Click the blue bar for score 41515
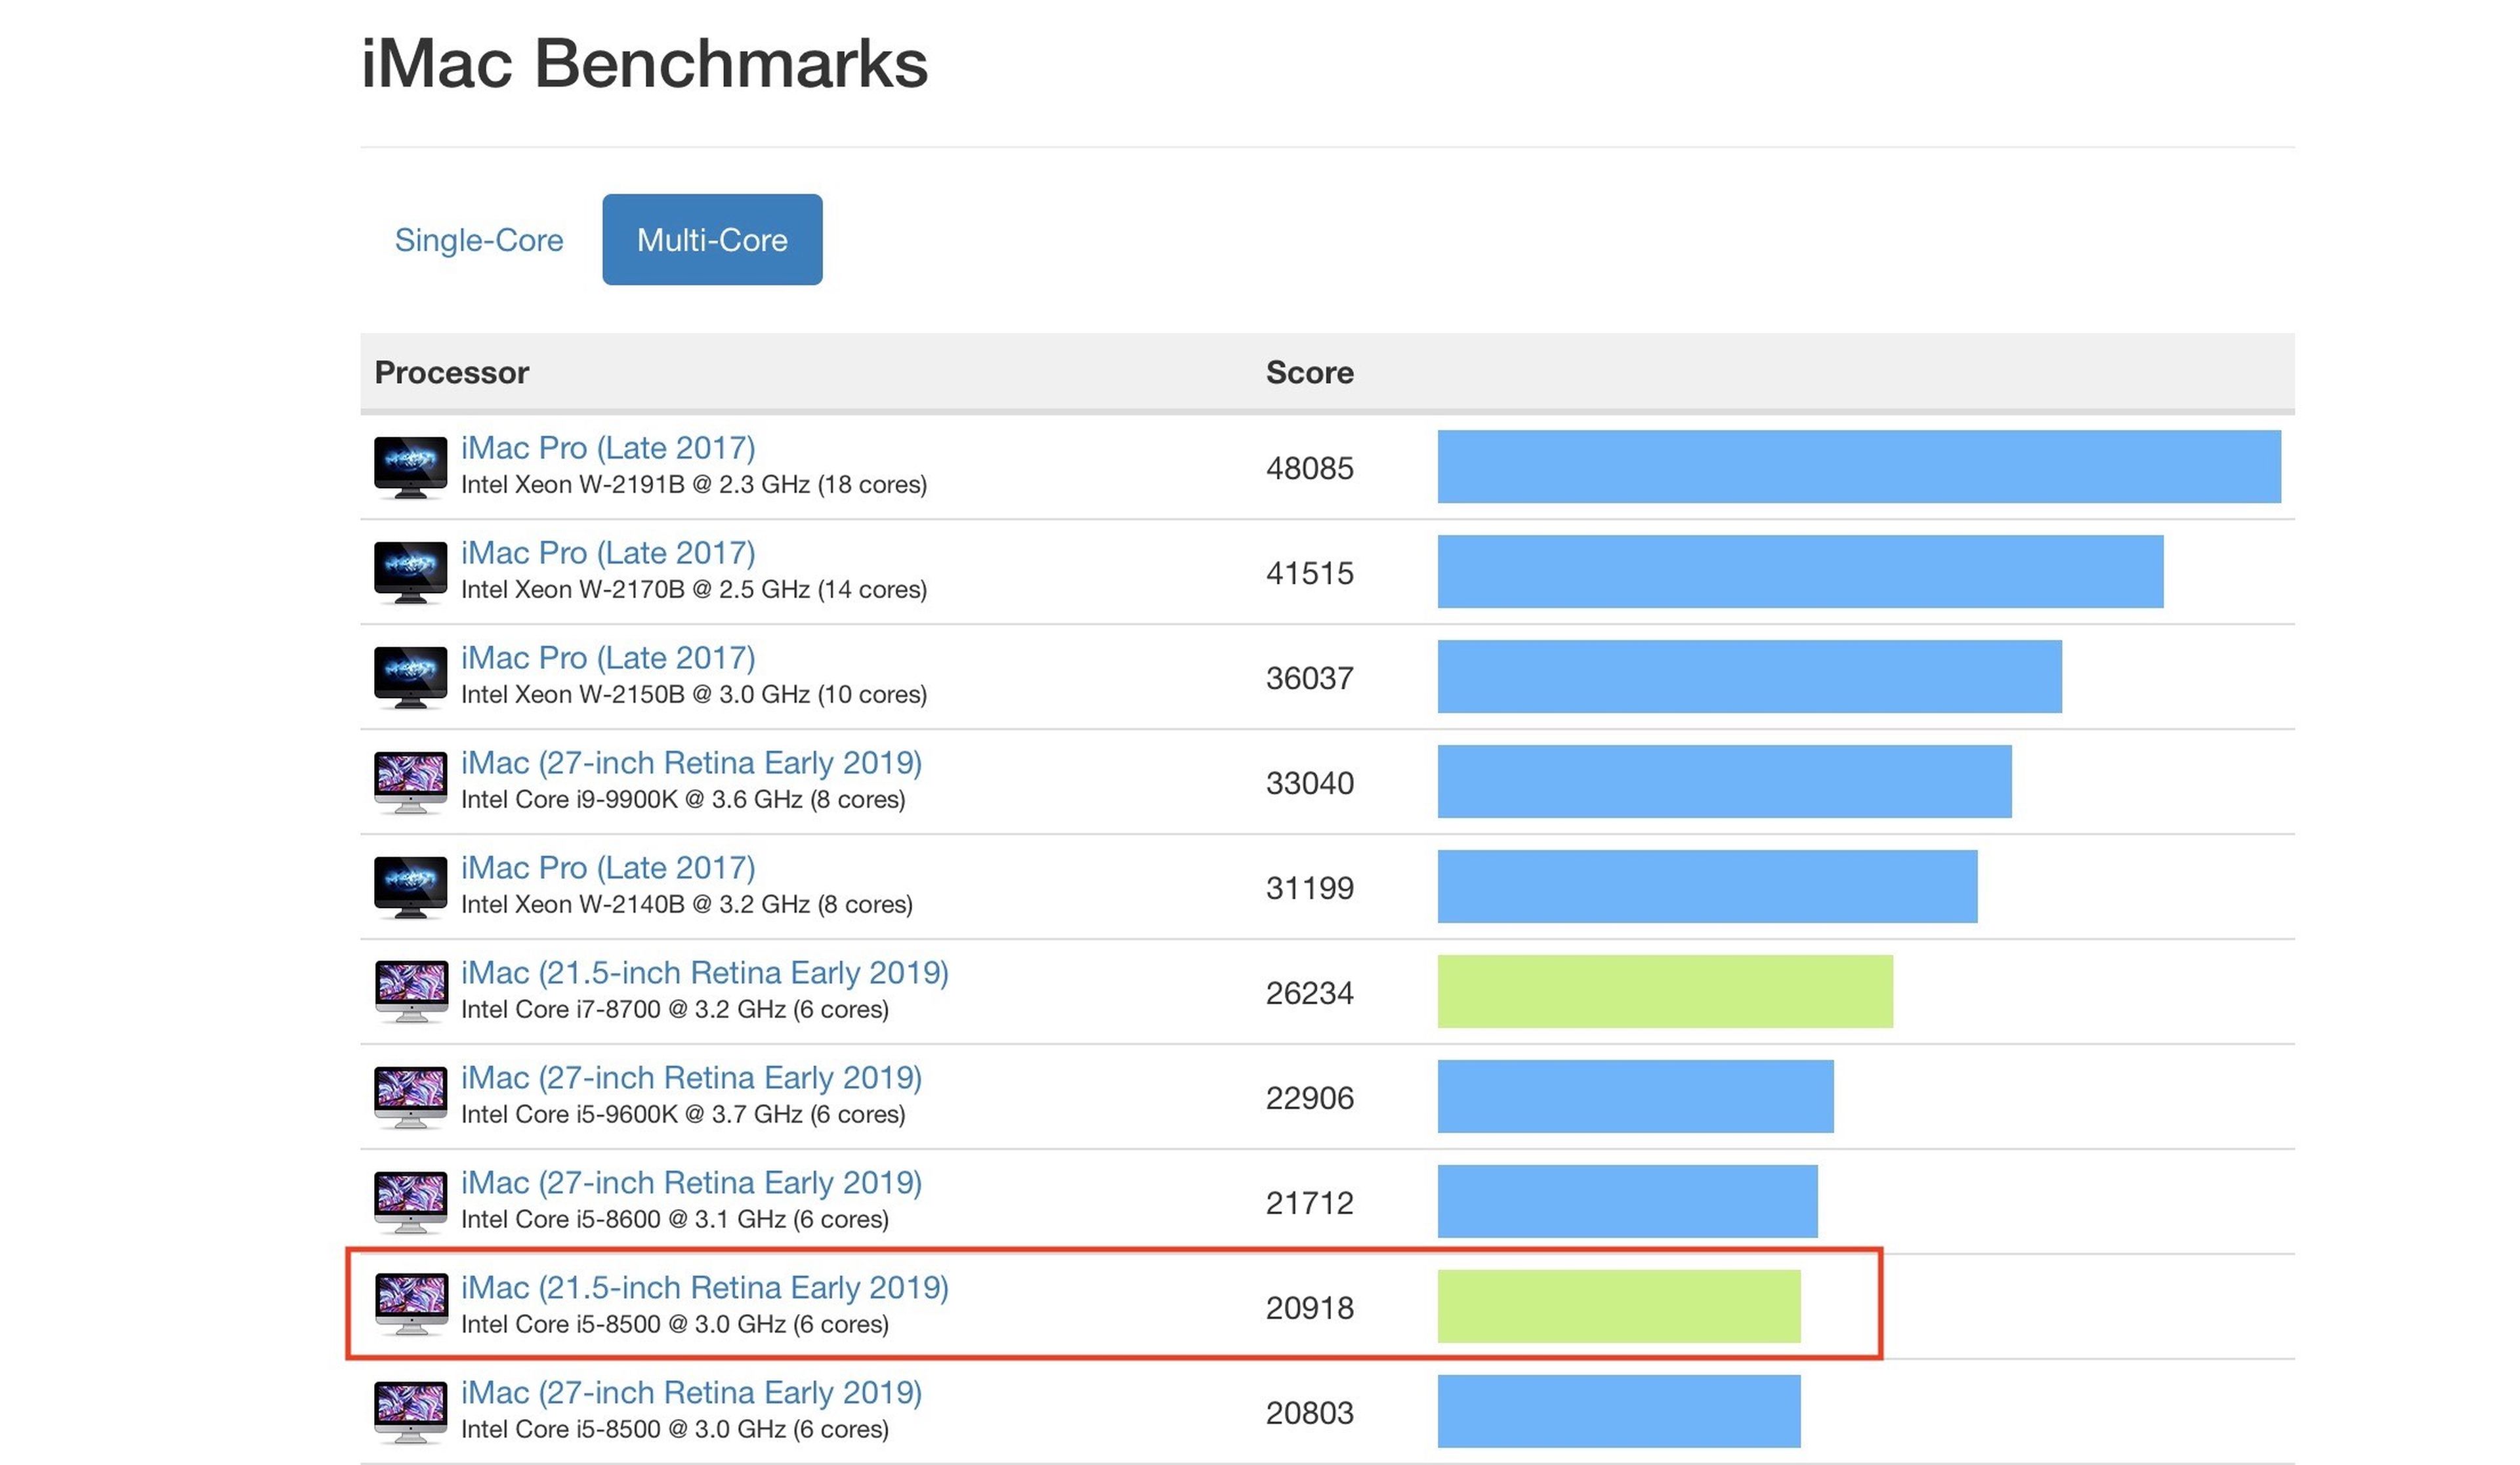The width and height of the screenshot is (2520, 1465). (x=1800, y=572)
